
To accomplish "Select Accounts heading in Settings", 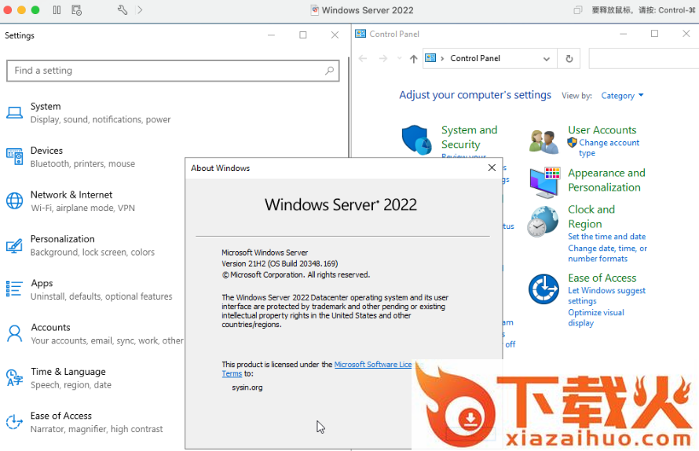I will click(x=50, y=327).
